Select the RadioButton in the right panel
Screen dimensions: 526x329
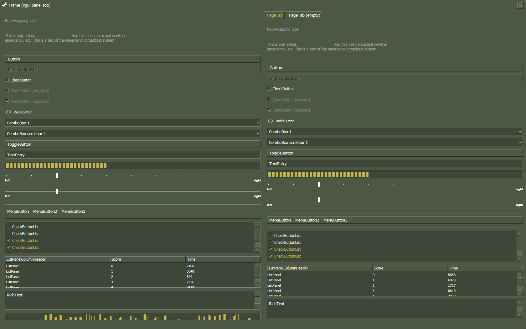click(270, 121)
